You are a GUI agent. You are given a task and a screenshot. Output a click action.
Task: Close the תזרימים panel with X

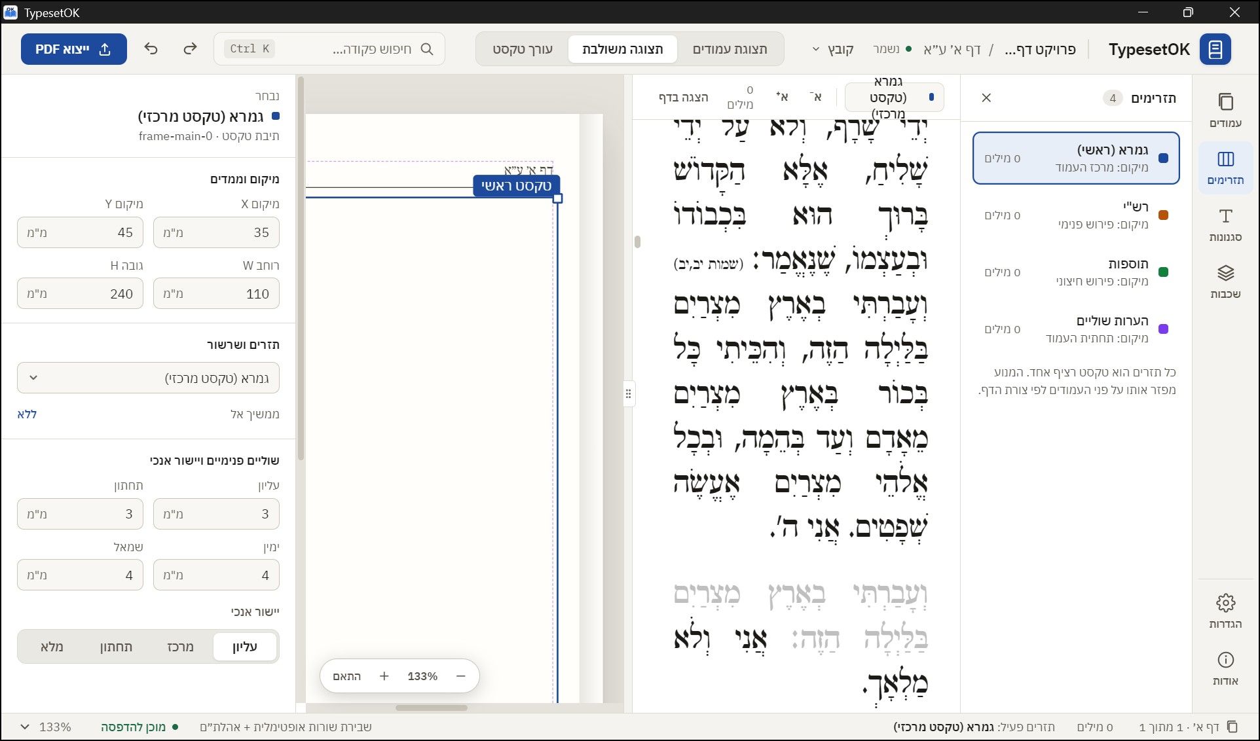(986, 98)
